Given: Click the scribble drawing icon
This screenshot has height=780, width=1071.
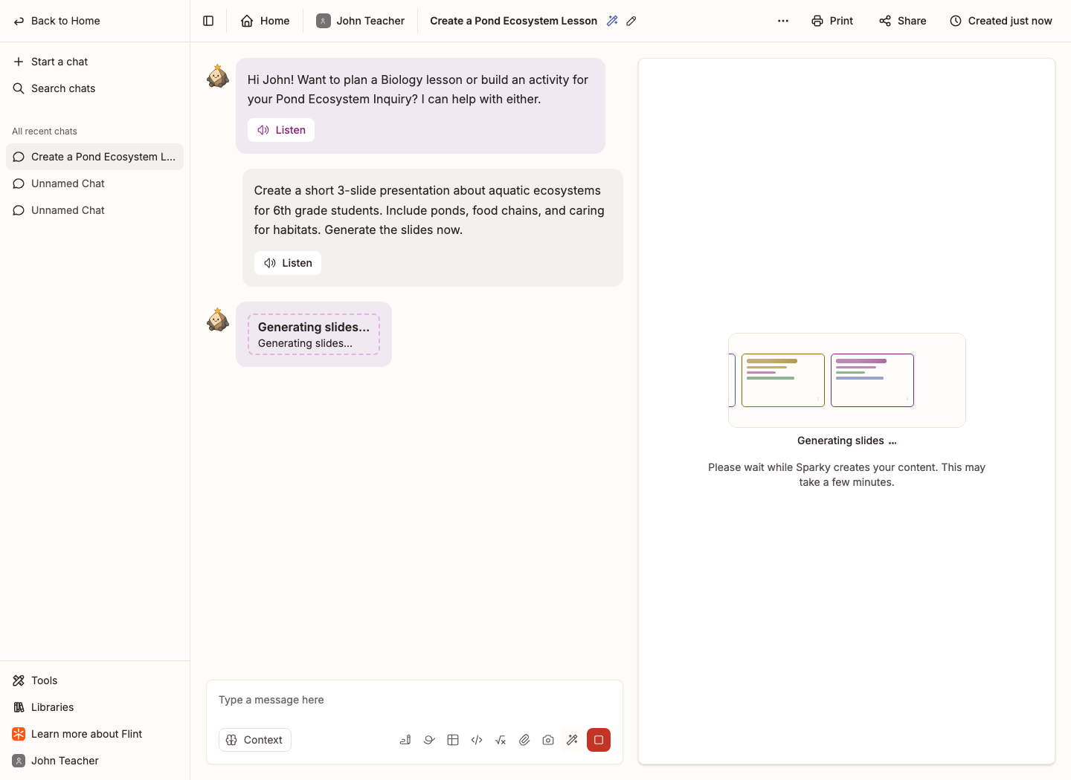Looking at the screenshot, I should 429,740.
